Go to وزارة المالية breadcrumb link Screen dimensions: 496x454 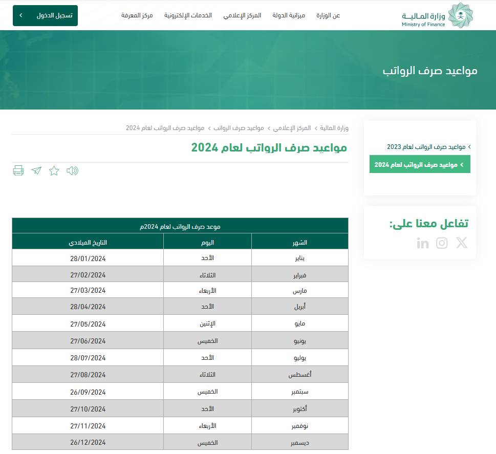coord(334,127)
